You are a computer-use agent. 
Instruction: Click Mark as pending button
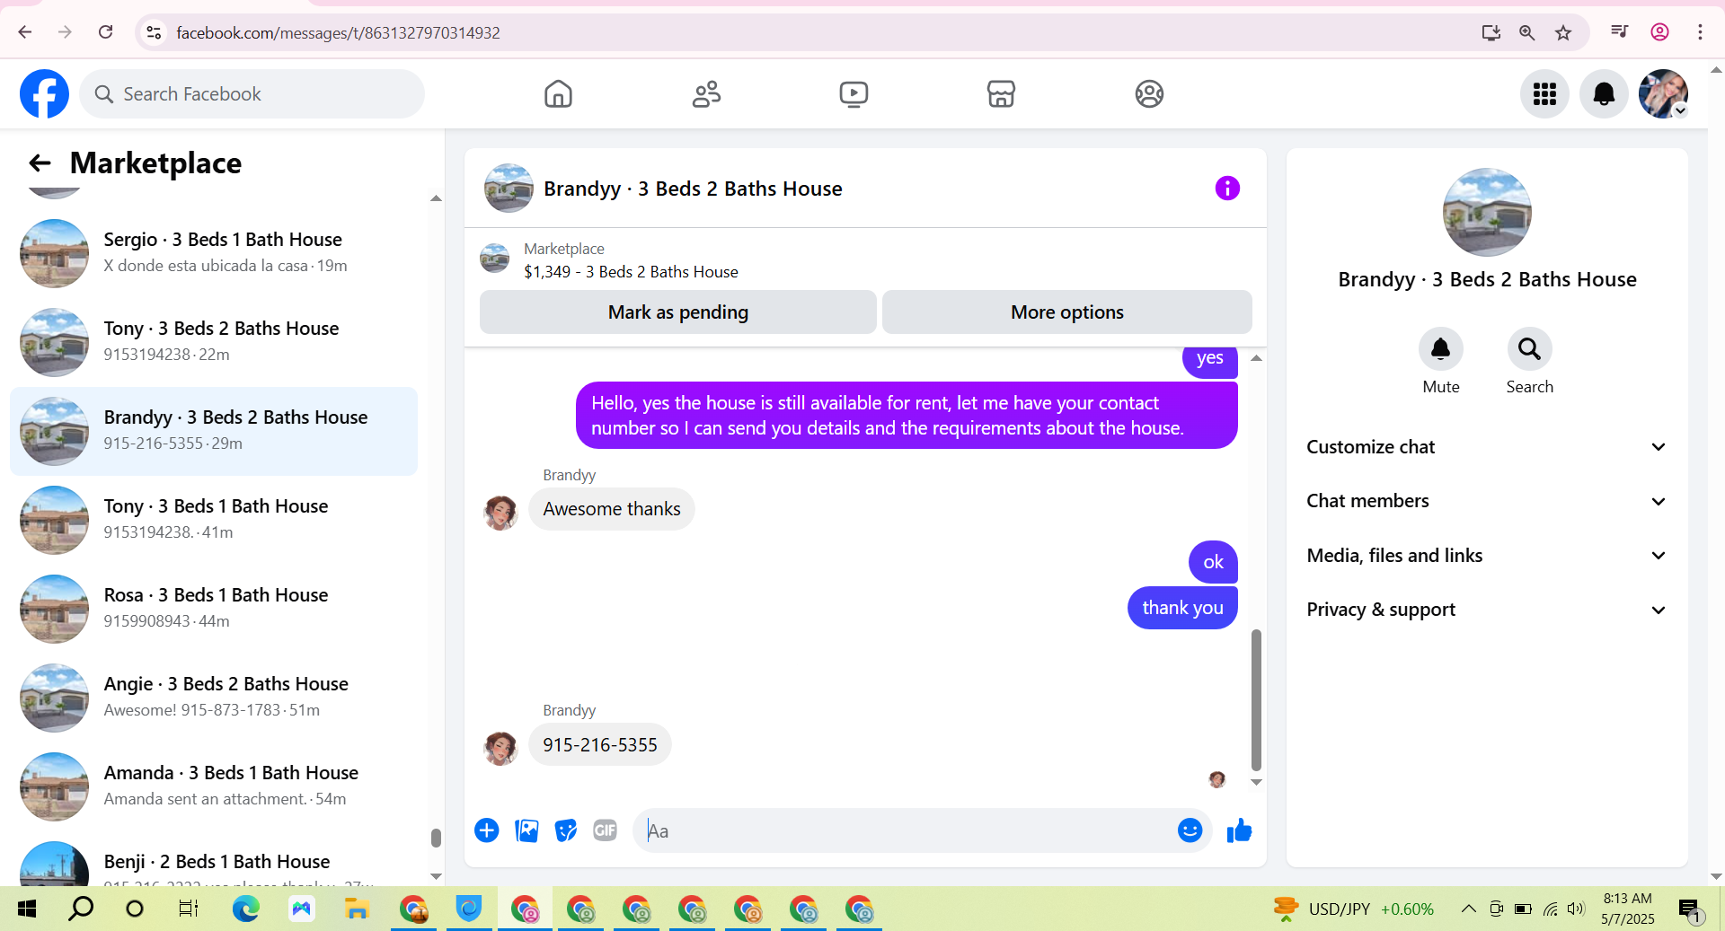pyautogui.click(x=677, y=312)
